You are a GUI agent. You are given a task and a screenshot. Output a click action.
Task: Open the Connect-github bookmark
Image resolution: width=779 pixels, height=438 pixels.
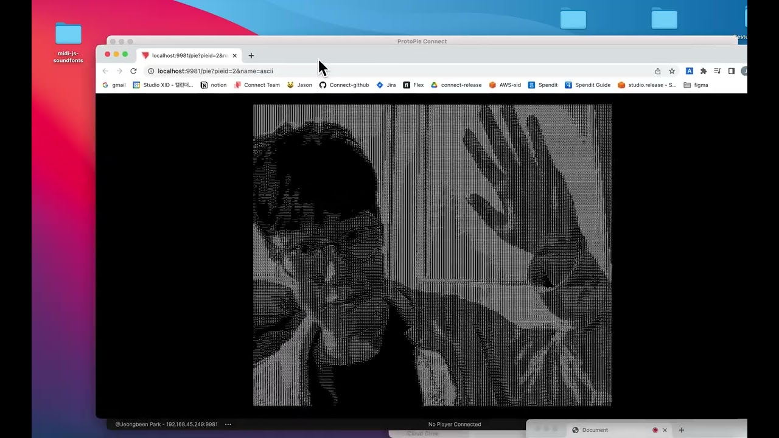pos(344,85)
